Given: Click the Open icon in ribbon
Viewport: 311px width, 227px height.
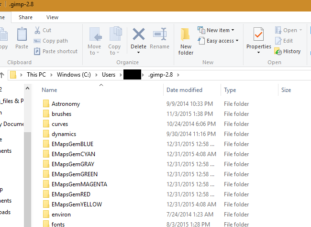Looking at the screenshot, I should [278, 30].
